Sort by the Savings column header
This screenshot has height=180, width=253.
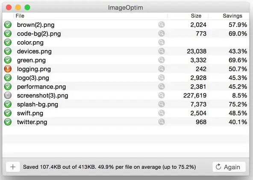(229, 16)
